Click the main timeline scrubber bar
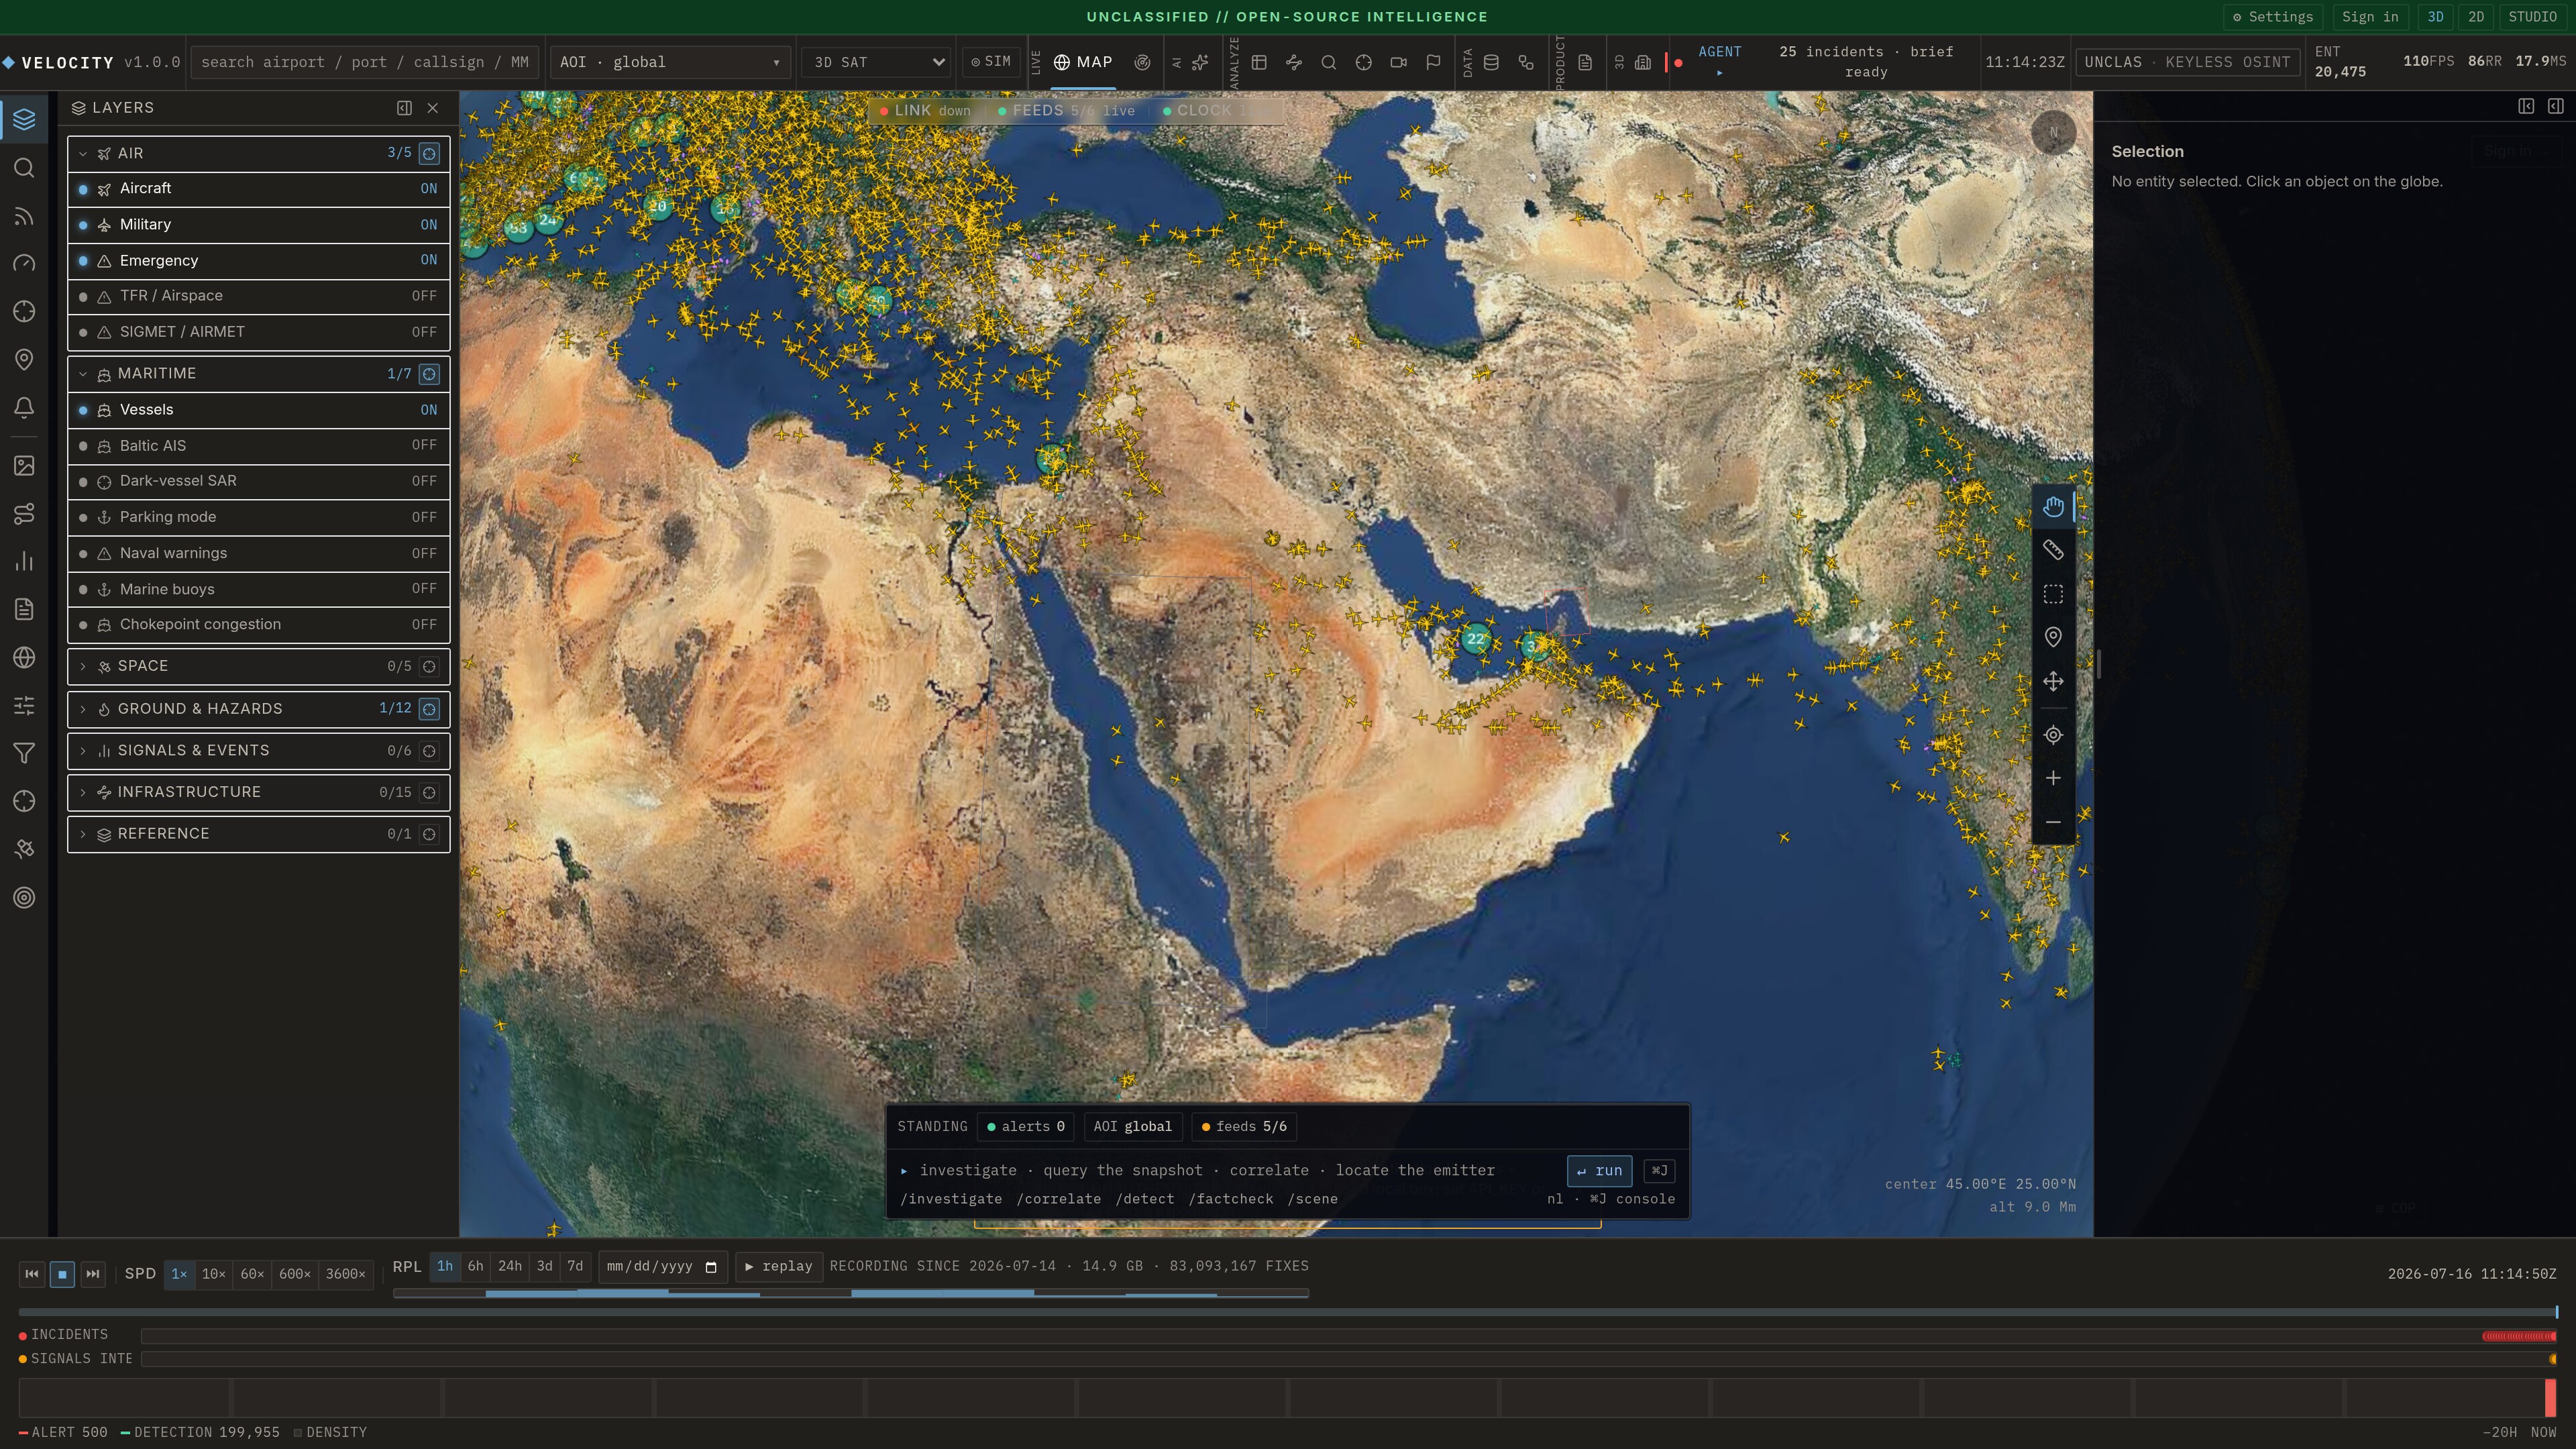The image size is (2576, 1449). (1288, 1312)
